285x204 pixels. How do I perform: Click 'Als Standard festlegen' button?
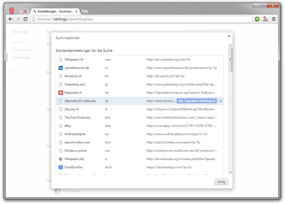[x=197, y=101]
